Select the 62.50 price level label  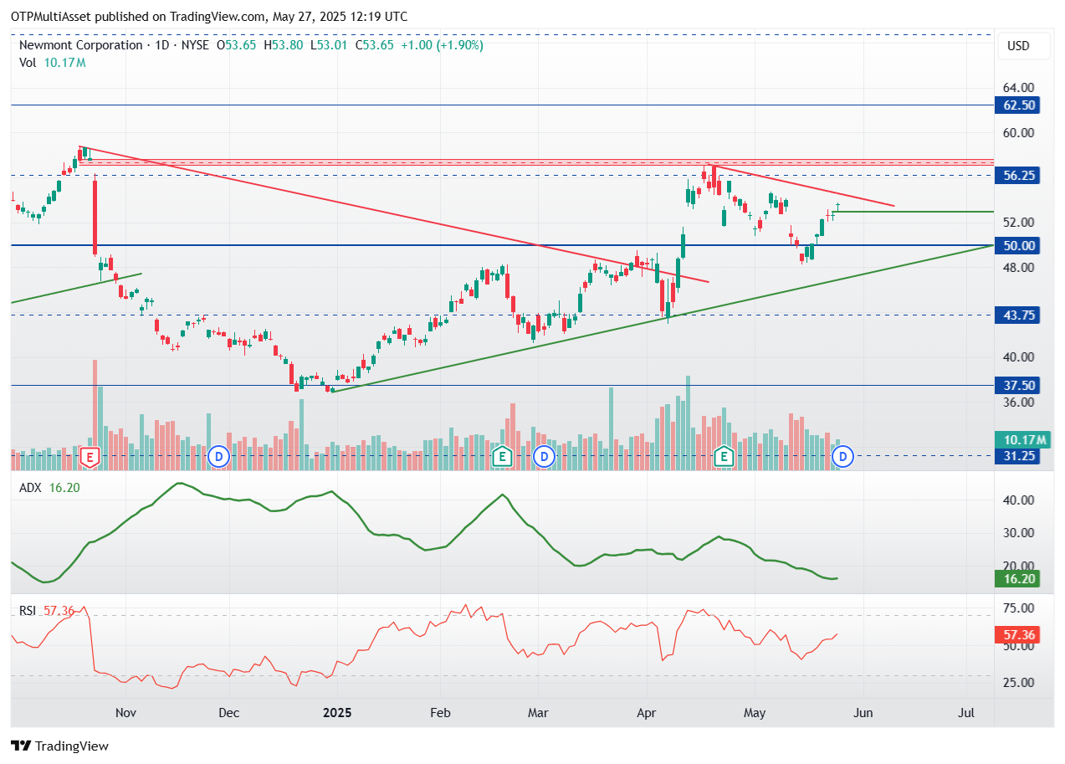pos(1016,105)
